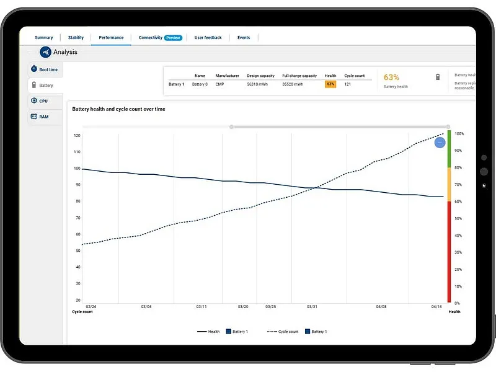
Task: Toggle Battery 1 under Health legend
Action: (x=237, y=332)
